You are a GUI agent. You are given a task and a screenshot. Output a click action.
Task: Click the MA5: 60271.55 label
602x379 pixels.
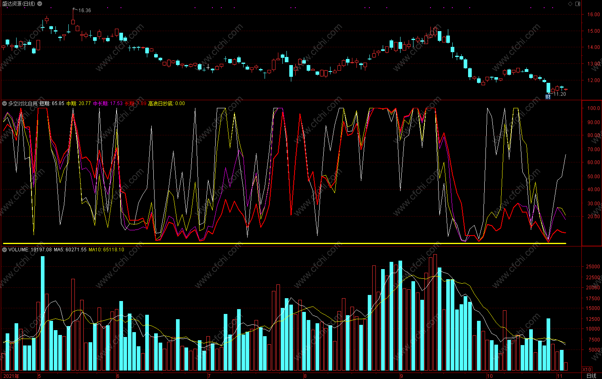pyautogui.click(x=70, y=250)
